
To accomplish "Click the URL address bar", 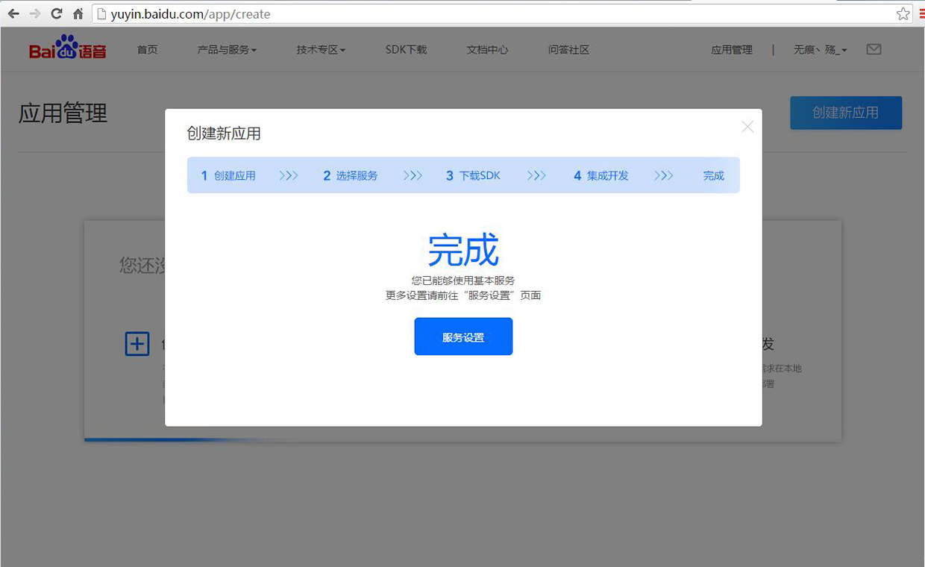I will pos(492,13).
